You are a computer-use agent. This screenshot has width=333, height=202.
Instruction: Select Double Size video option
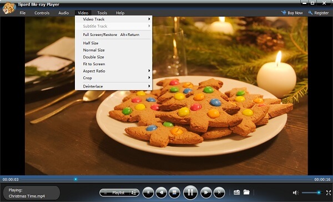click(114, 57)
